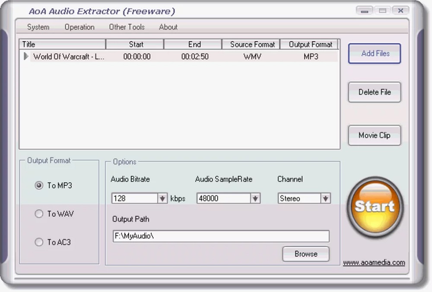Click Add Files to import media

(x=374, y=53)
